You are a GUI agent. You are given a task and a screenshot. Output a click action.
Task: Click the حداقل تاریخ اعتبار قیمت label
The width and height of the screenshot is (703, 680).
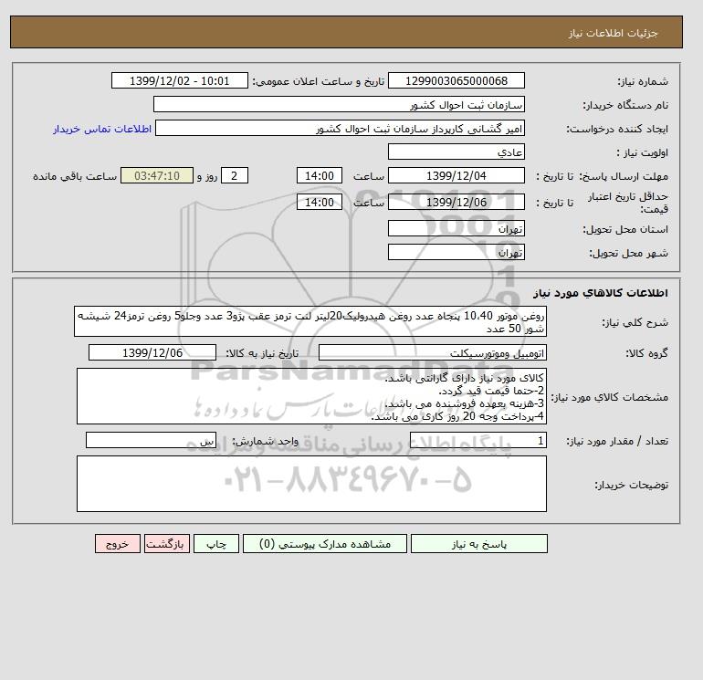pyautogui.click(x=628, y=203)
